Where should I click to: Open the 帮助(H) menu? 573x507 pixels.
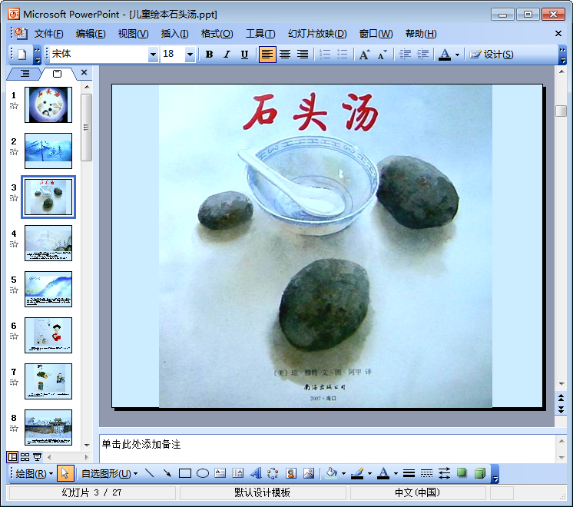click(x=421, y=34)
